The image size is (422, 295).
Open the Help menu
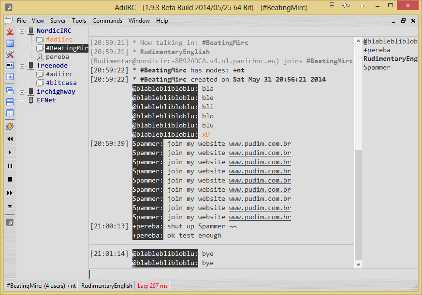click(162, 21)
